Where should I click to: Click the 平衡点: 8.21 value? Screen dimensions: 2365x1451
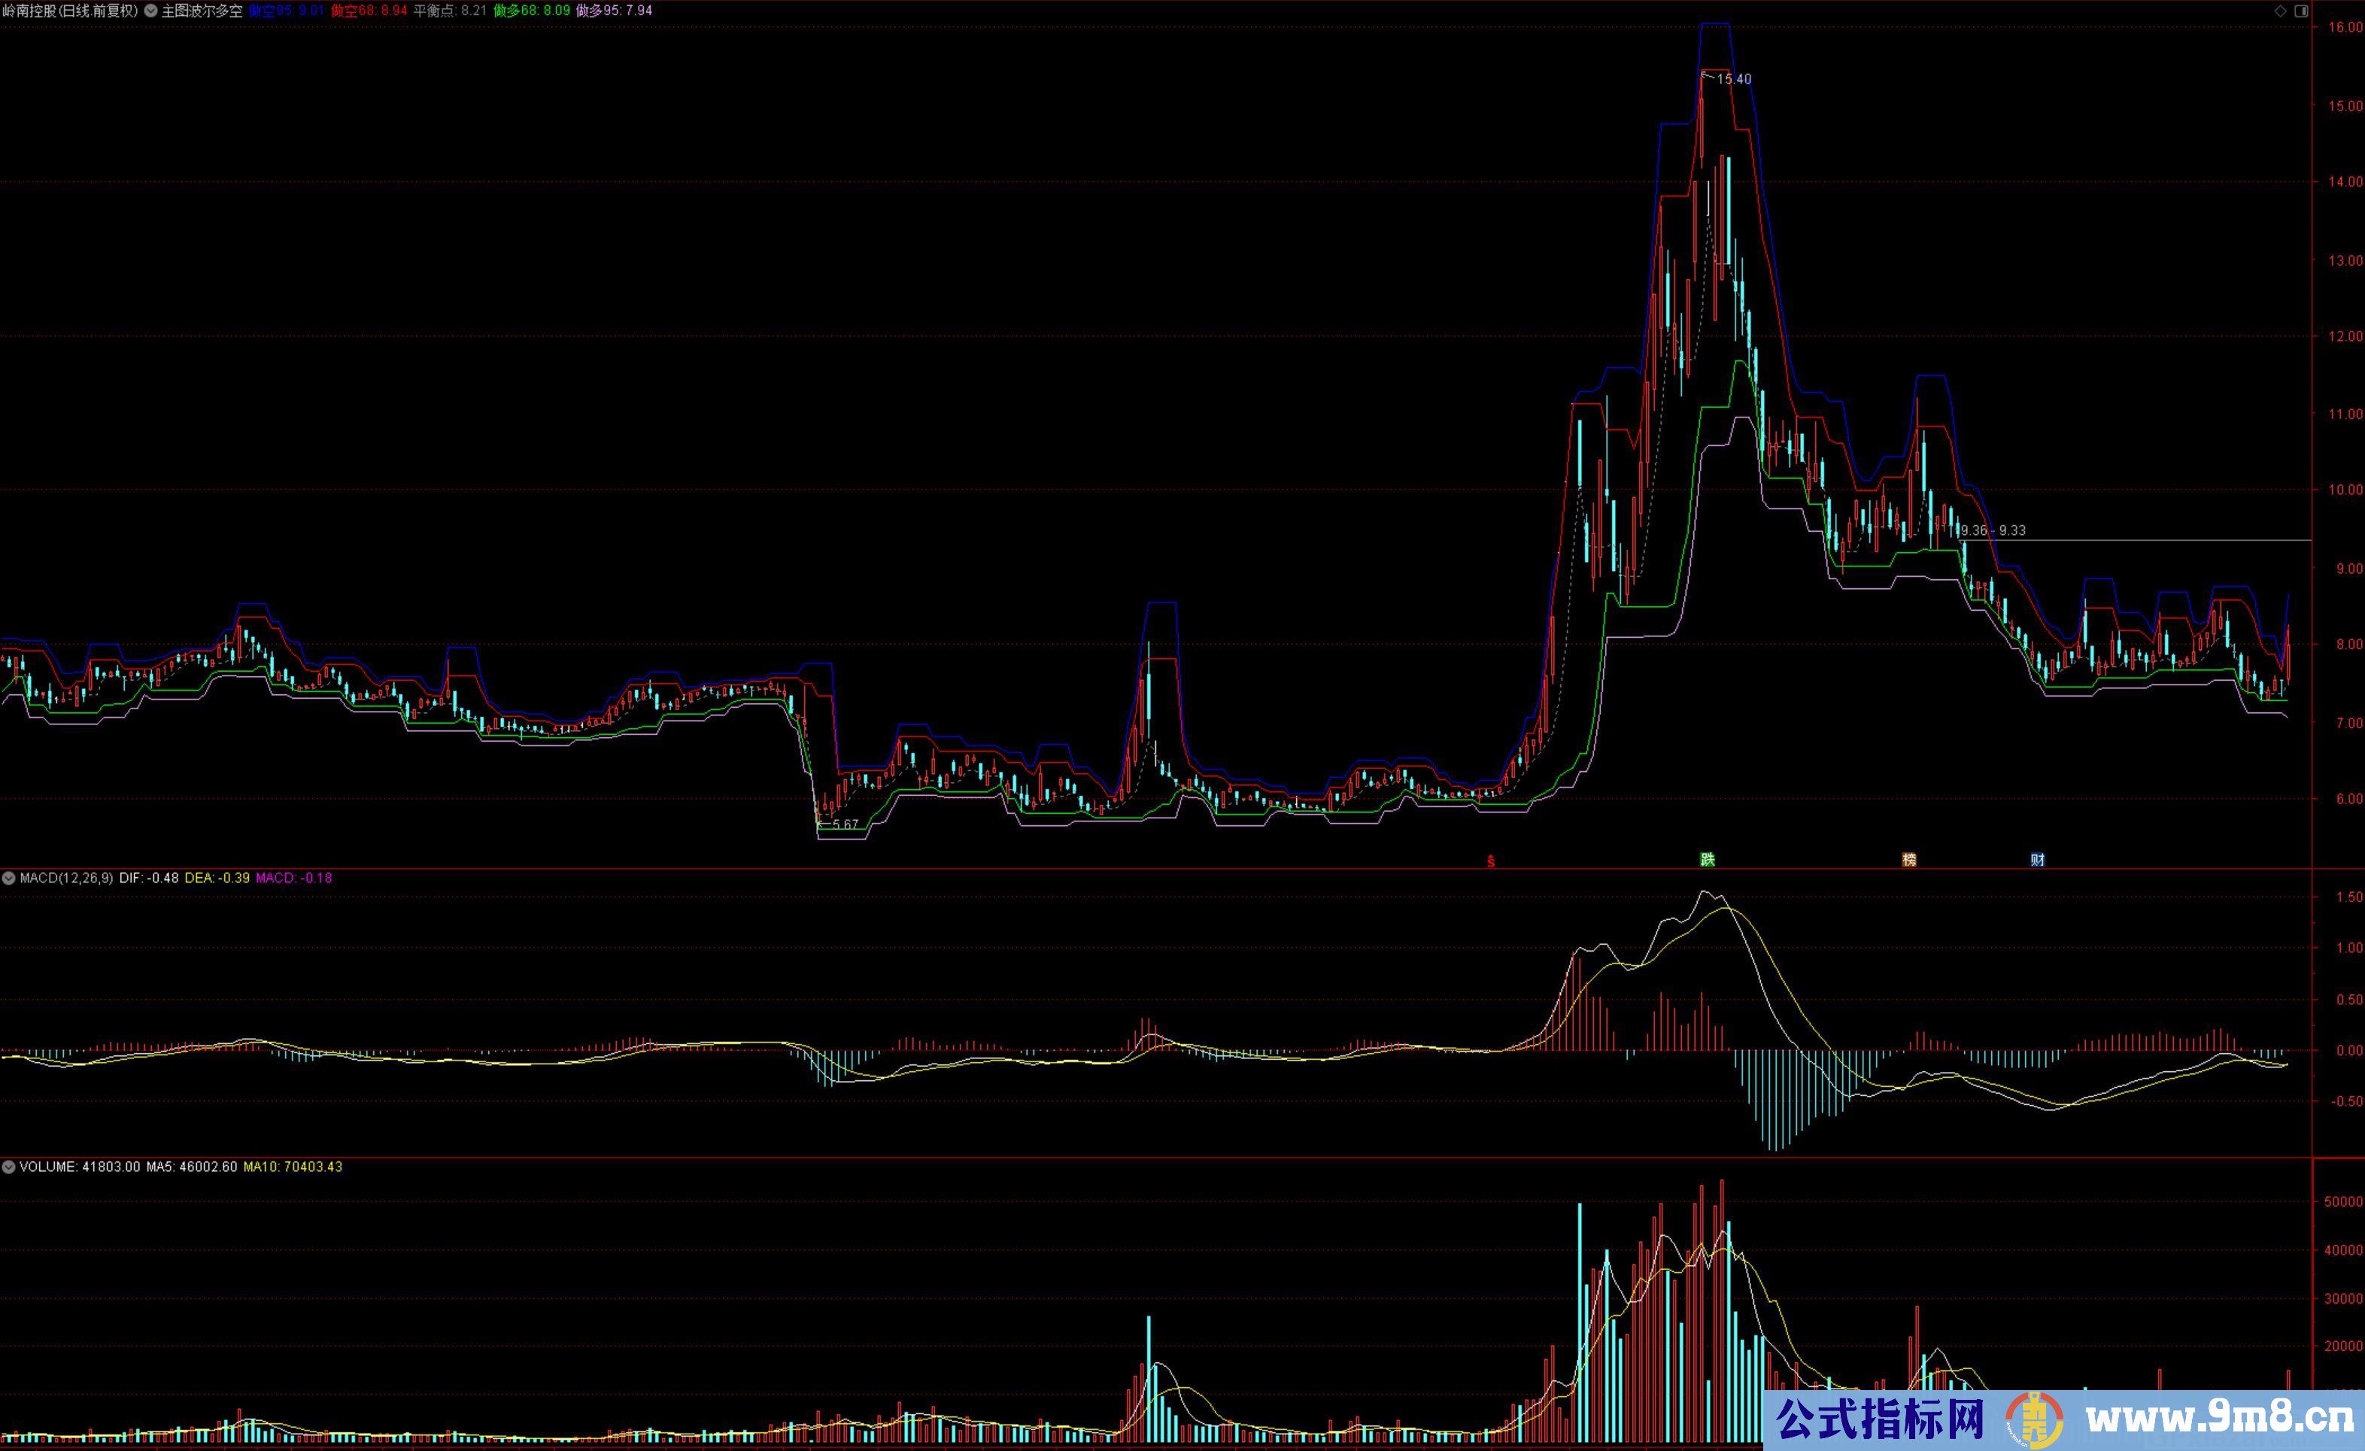click(450, 11)
